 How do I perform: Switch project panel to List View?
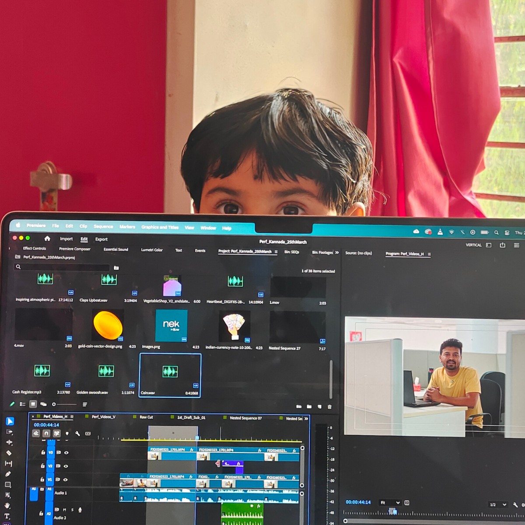(x=22, y=404)
